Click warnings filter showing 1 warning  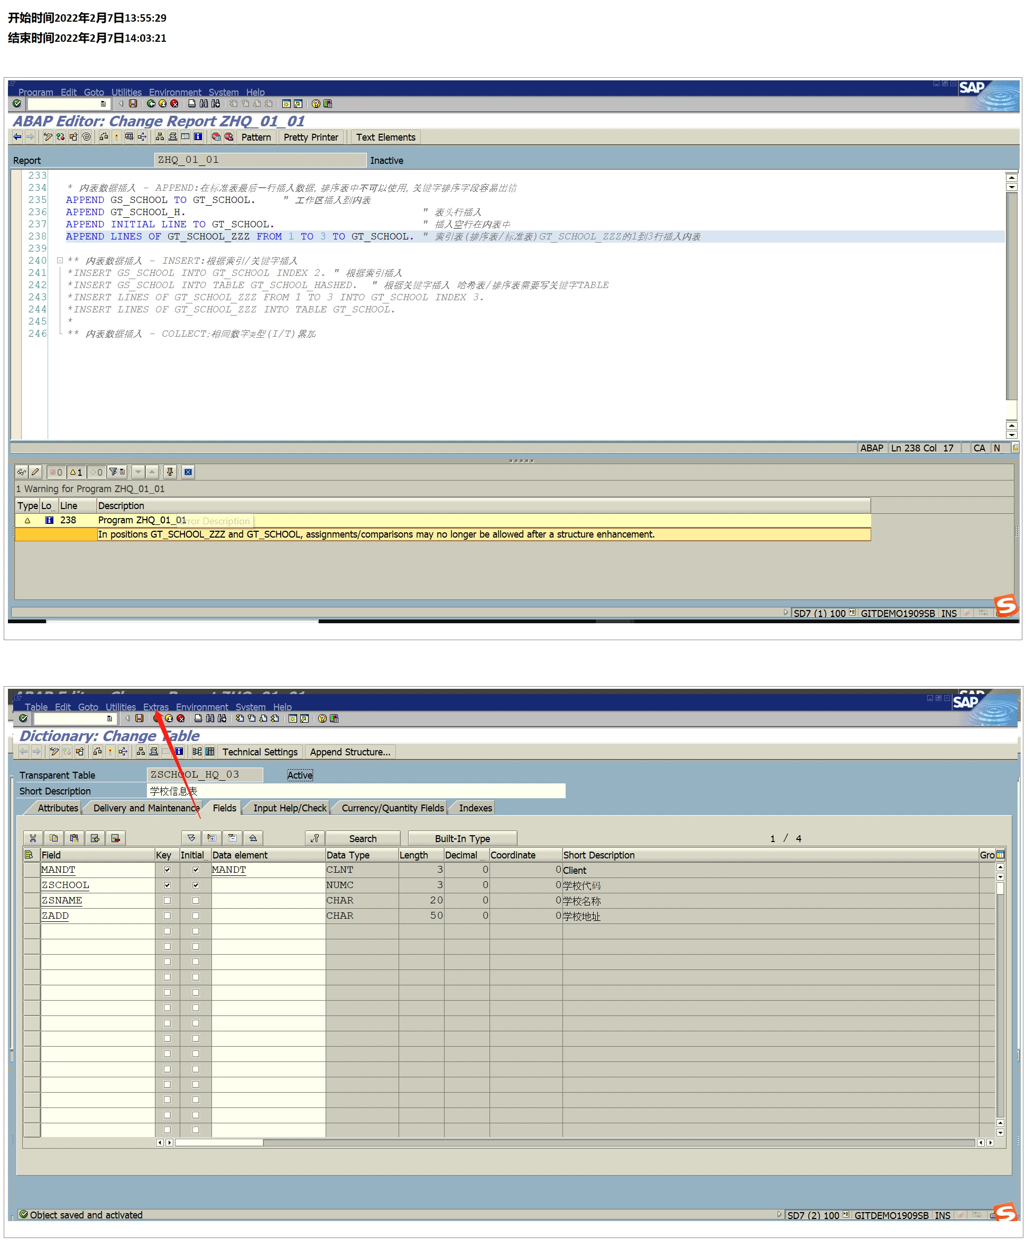[x=76, y=473]
